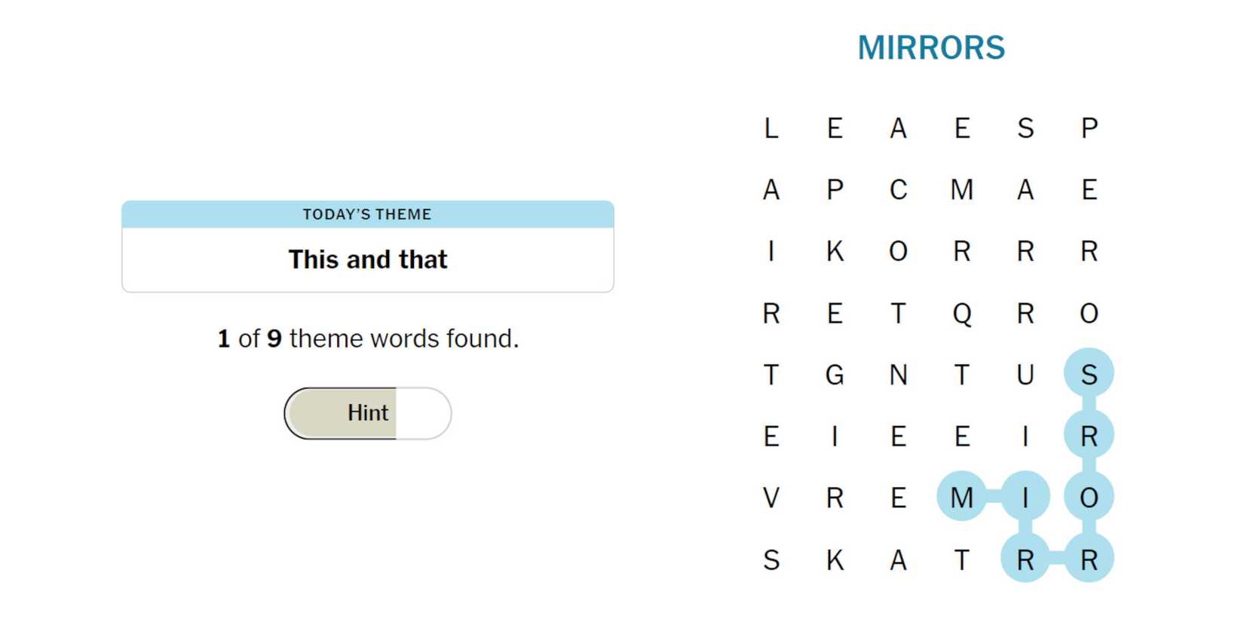
Task: Select the letter G tile
Action: (x=835, y=375)
